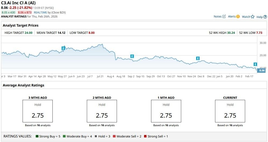Click the 30.00 price axis label
Viewport: 268px width, 142px height.
coord(263,43)
